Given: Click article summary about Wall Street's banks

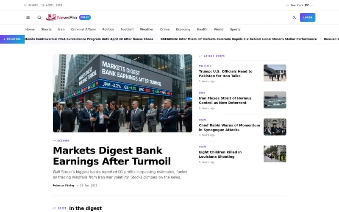Looking at the screenshot, I should pos(120,175).
